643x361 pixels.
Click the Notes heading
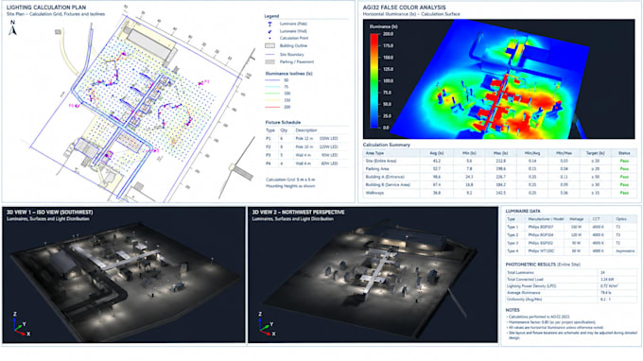513,310
